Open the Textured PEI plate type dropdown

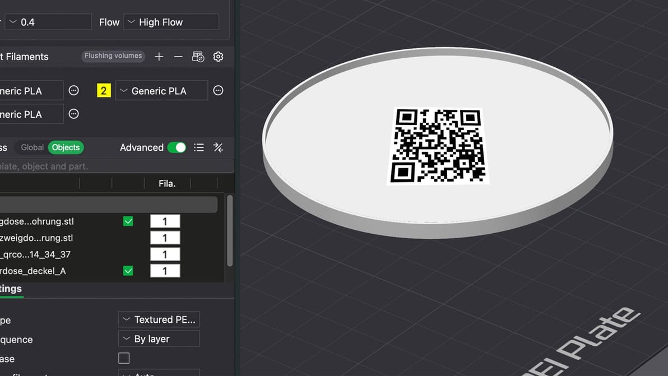pos(159,319)
